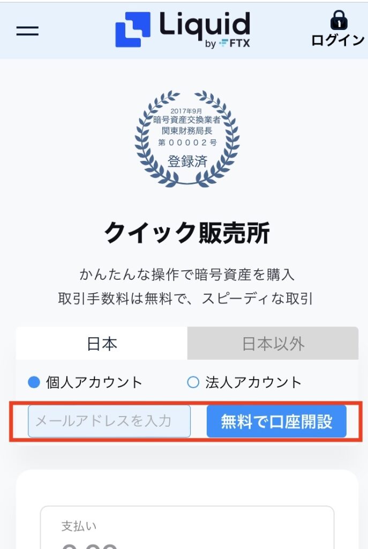Click the Liquid wordmark text

point(205,25)
